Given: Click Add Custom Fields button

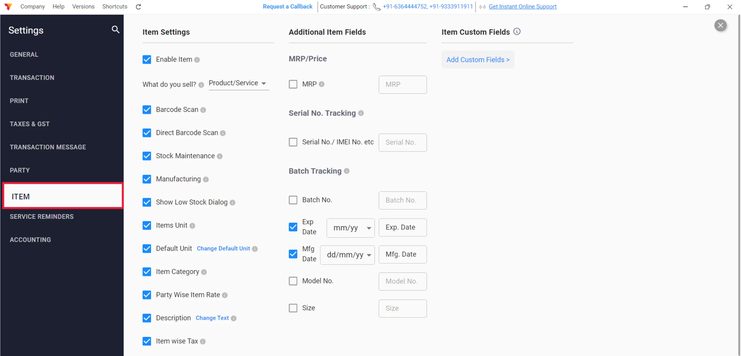Looking at the screenshot, I should [478, 60].
